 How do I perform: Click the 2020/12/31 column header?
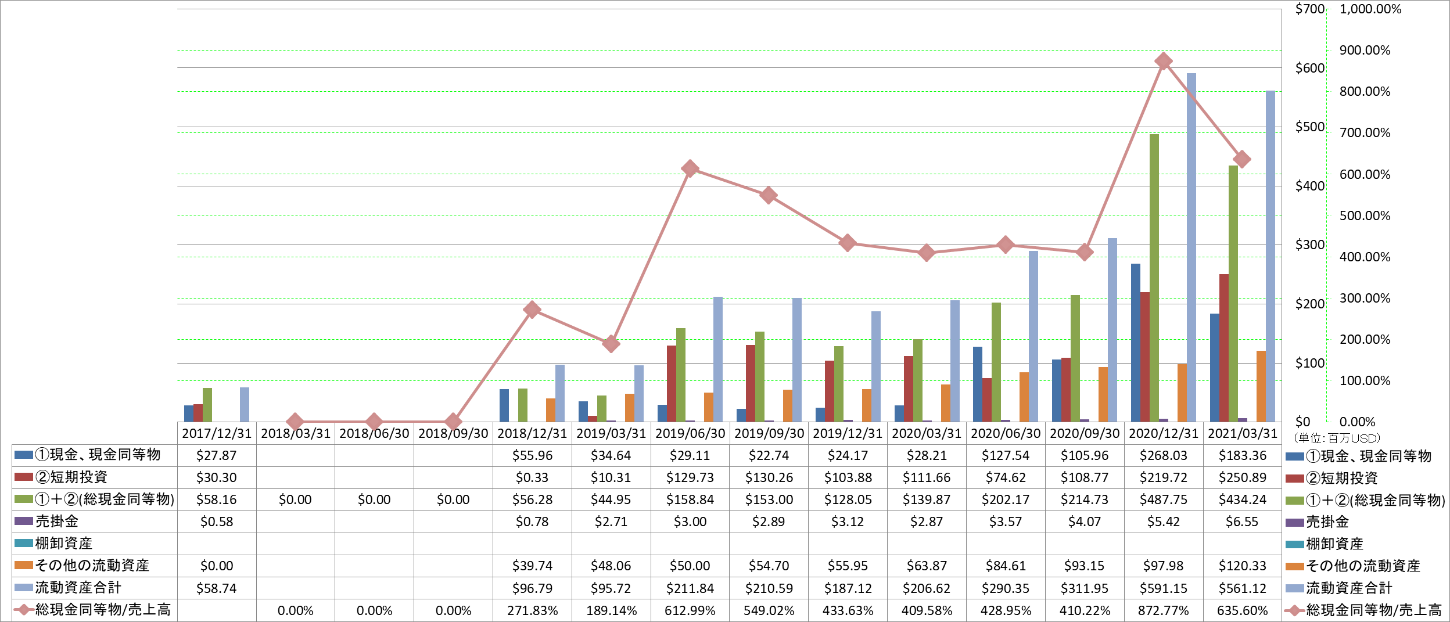[1164, 433]
